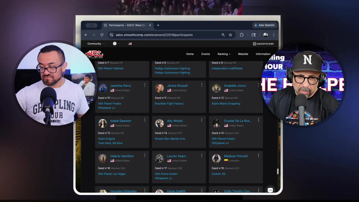Open options menu for Janice Russell

coord(201,85)
